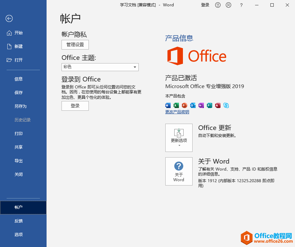Screen dimensions: 295x247
Task: Click the Office logo under 产品信息
Action: tap(197, 56)
